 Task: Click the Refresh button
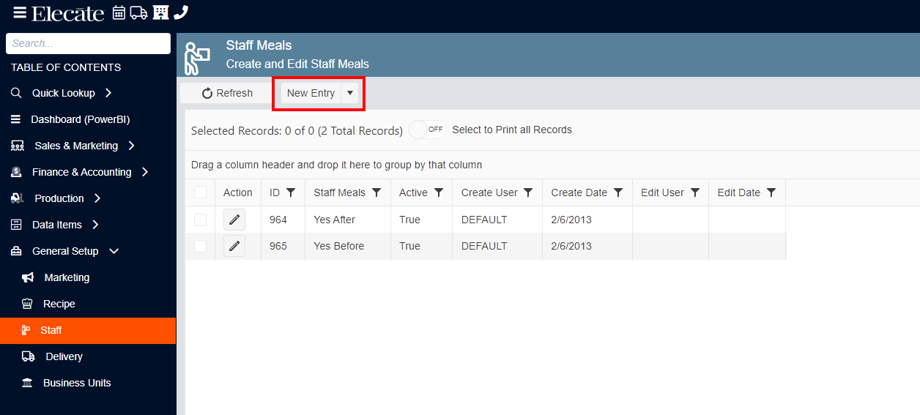click(x=227, y=93)
